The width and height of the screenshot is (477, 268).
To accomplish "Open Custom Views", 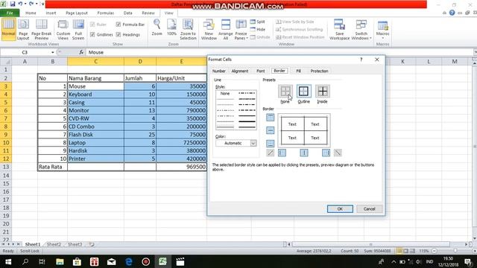I will [63, 29].
